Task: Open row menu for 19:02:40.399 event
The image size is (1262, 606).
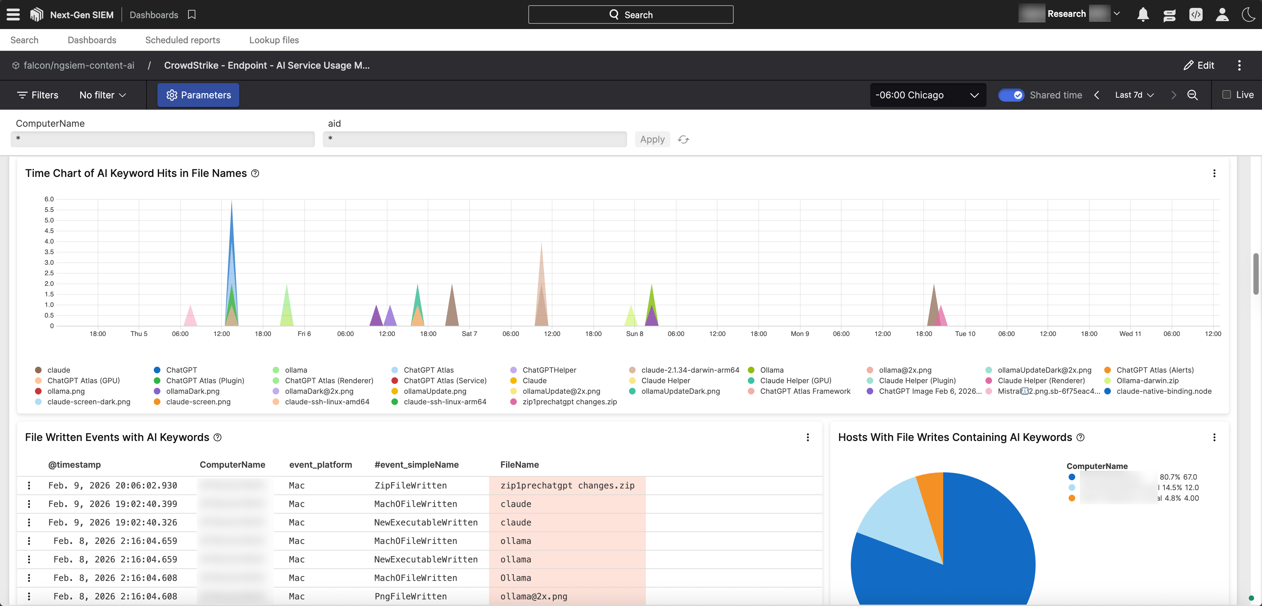Action: [x=29, y=504]
